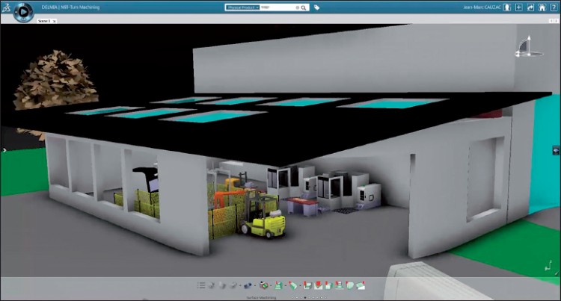Select the Scene 1 tab
The image size is (561, 301).
point(44,21)
